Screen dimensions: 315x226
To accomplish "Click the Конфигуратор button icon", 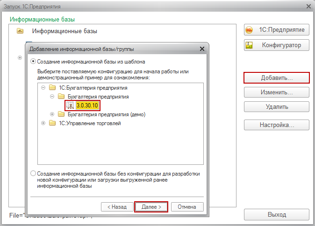I will pos(249,45).
